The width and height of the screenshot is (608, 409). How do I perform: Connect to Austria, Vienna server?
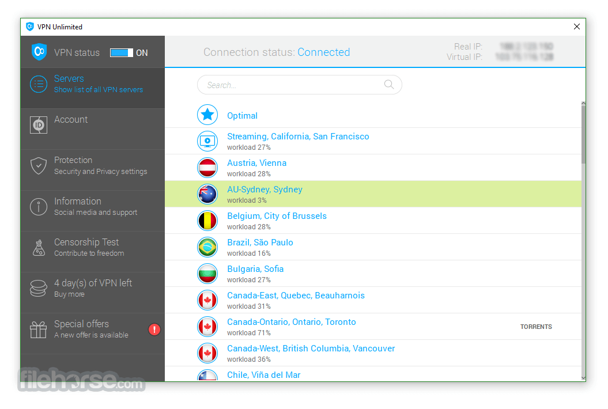(x=373, y=168)
